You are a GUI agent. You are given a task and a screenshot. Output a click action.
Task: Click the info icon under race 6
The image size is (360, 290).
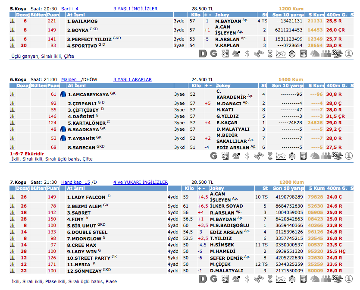(x=350, y=156)
